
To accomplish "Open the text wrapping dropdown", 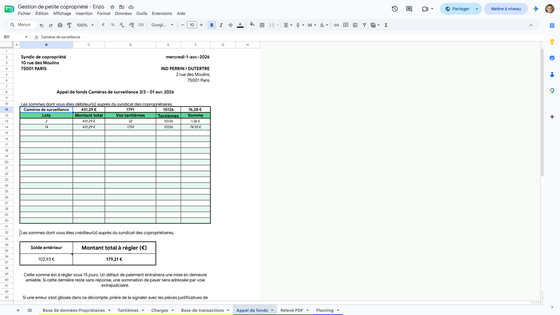I will (312, 25).
